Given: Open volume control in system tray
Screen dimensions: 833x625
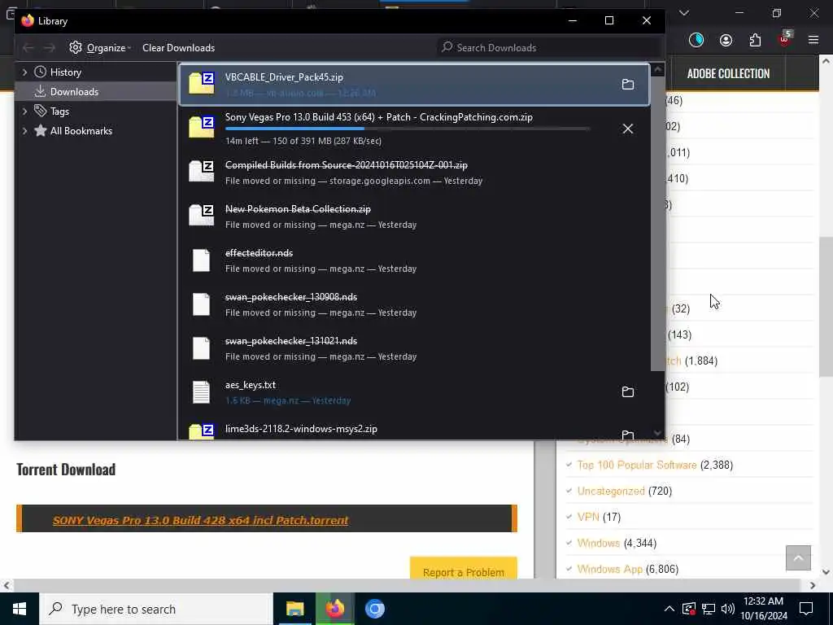Looking at the screenshot, I should (x=728, y=609).
